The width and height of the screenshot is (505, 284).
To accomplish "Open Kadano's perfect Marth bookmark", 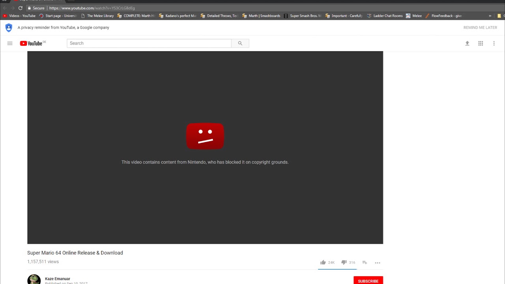I will click(178, 16).
